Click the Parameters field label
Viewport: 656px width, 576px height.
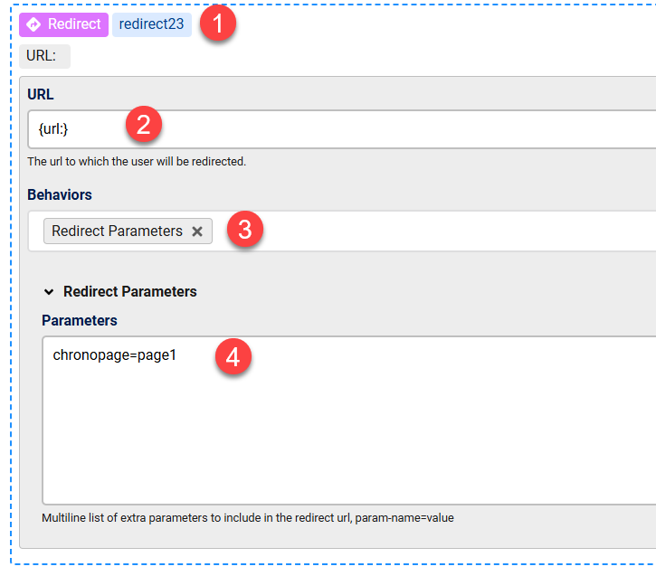point(79,320)
